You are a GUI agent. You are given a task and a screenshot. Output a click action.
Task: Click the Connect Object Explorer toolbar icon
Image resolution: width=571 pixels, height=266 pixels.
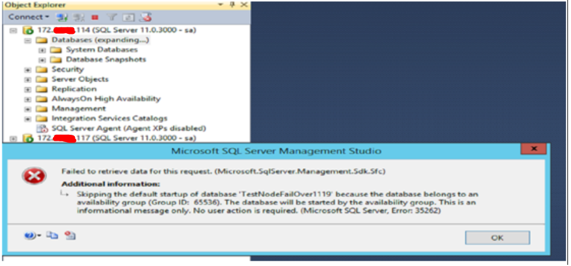[x=62, y=17]
